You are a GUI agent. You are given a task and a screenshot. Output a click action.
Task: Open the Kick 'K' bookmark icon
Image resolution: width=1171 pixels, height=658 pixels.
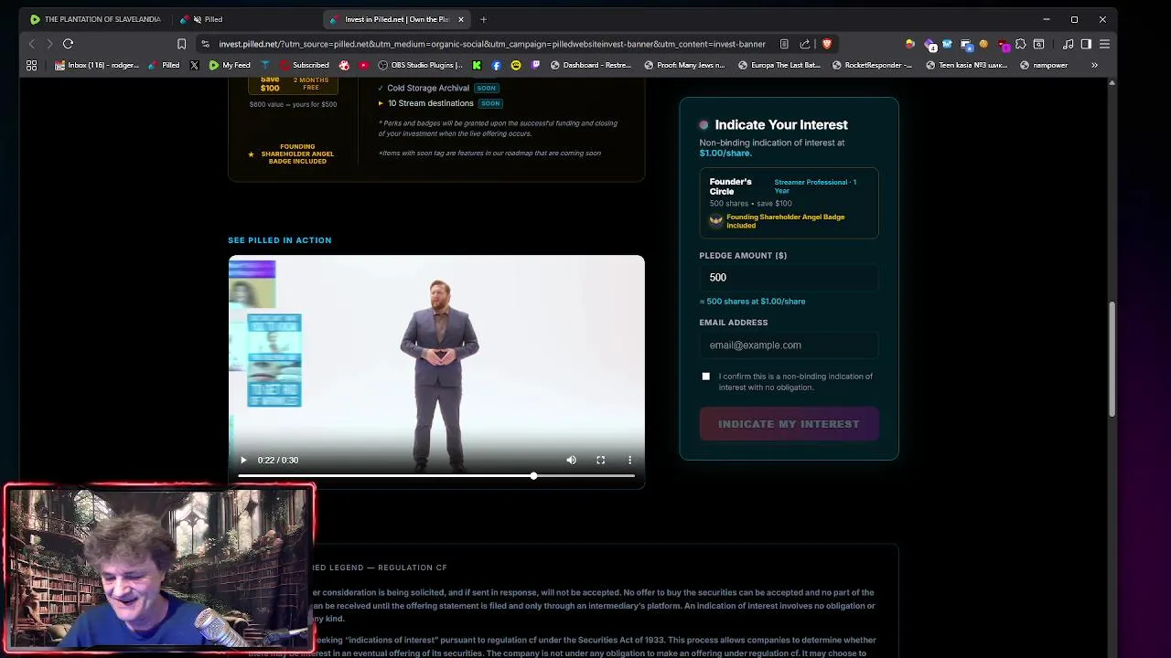click(x=477, y=65)
